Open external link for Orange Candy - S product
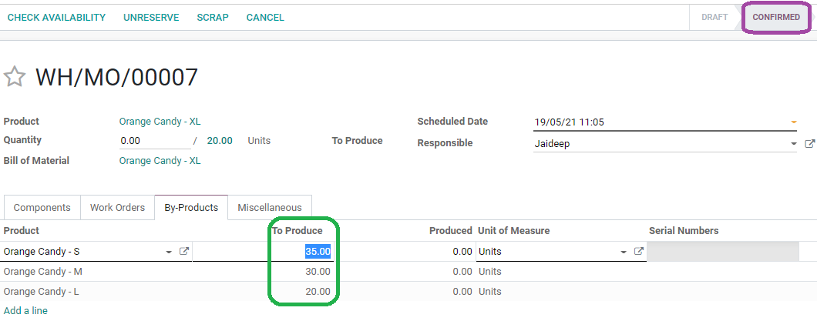Image resolution: width=817 pixels, height=321 pixels. click(x=184, y=251)
